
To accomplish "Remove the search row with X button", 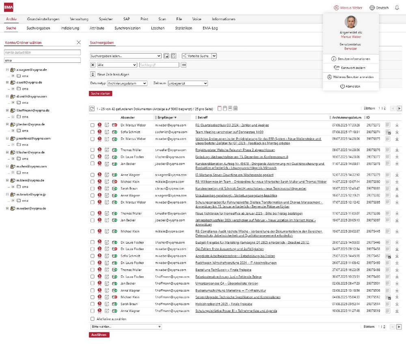I will pos(93,65).
